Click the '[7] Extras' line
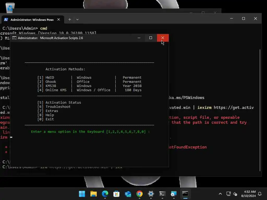Image resolution: width=267 pixels, height=200 pixels. [x=48, y=111]
